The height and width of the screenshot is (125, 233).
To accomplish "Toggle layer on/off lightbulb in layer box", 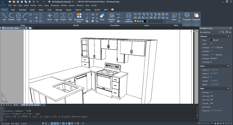I will pyautogui.click(x=135, y=21).
